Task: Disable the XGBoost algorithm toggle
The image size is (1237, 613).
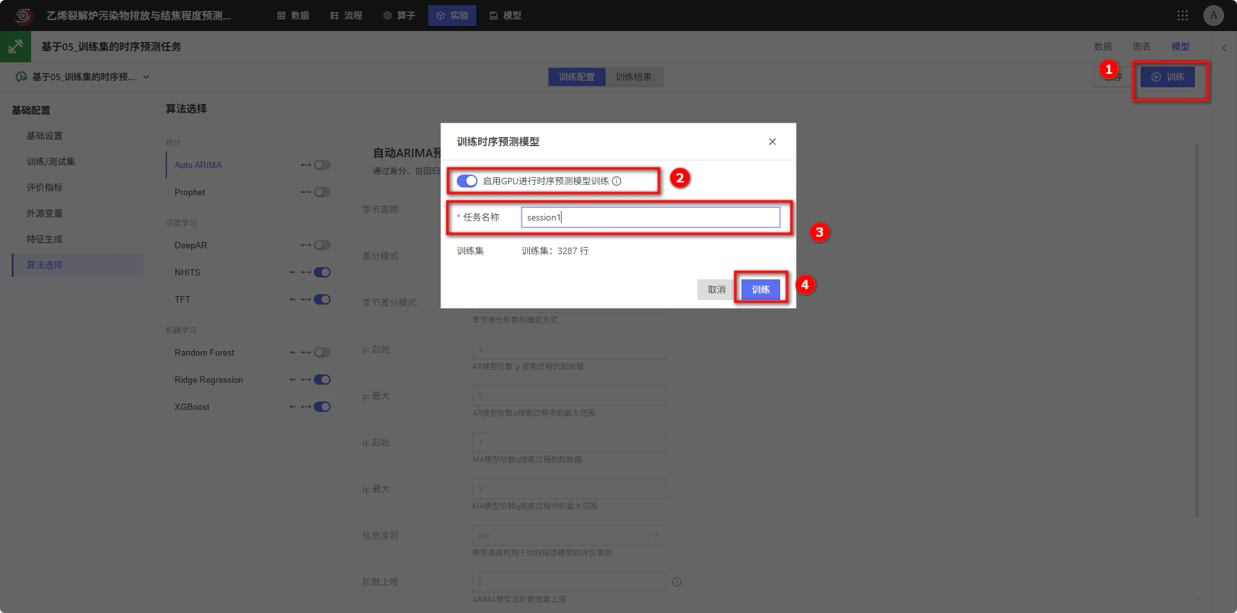Action: (x=322, y=407)
